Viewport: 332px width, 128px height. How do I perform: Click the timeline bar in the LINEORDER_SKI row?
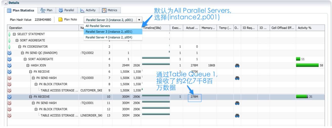point(156,114)
